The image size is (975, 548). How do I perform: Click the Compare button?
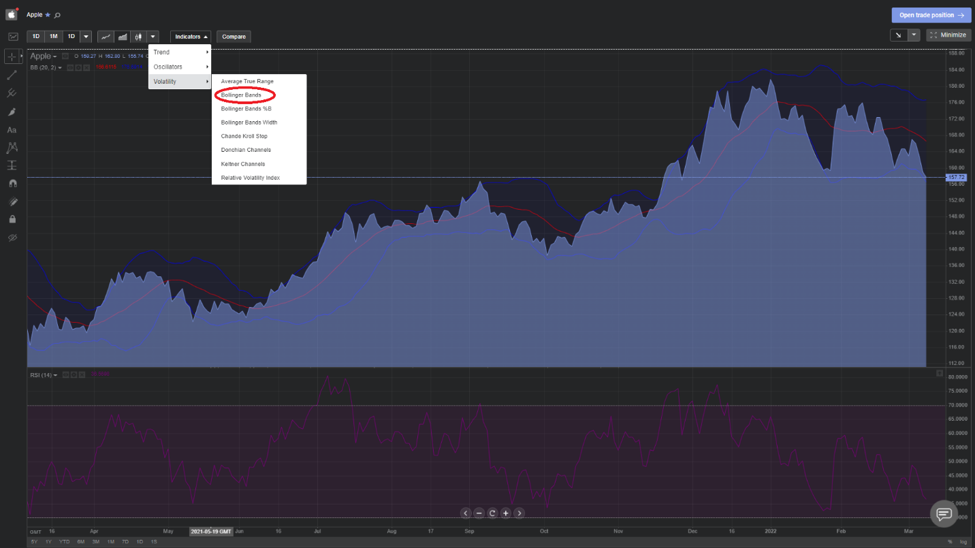pos(234,37)
